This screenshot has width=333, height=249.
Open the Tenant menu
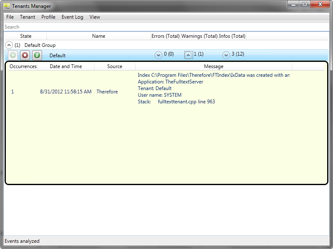(27, 17)
